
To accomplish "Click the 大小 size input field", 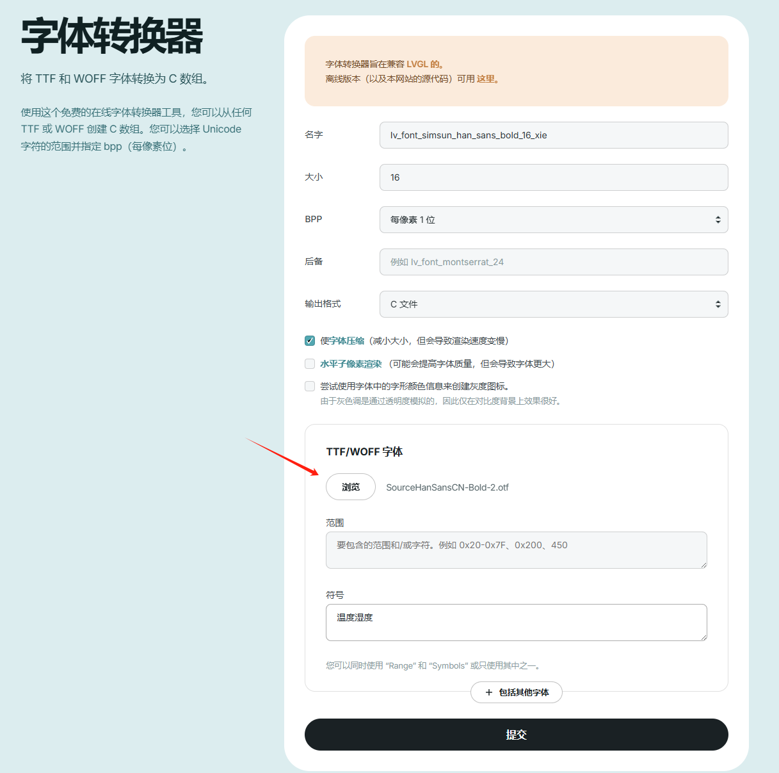I will pyautogui.click(x=554, y=177).
